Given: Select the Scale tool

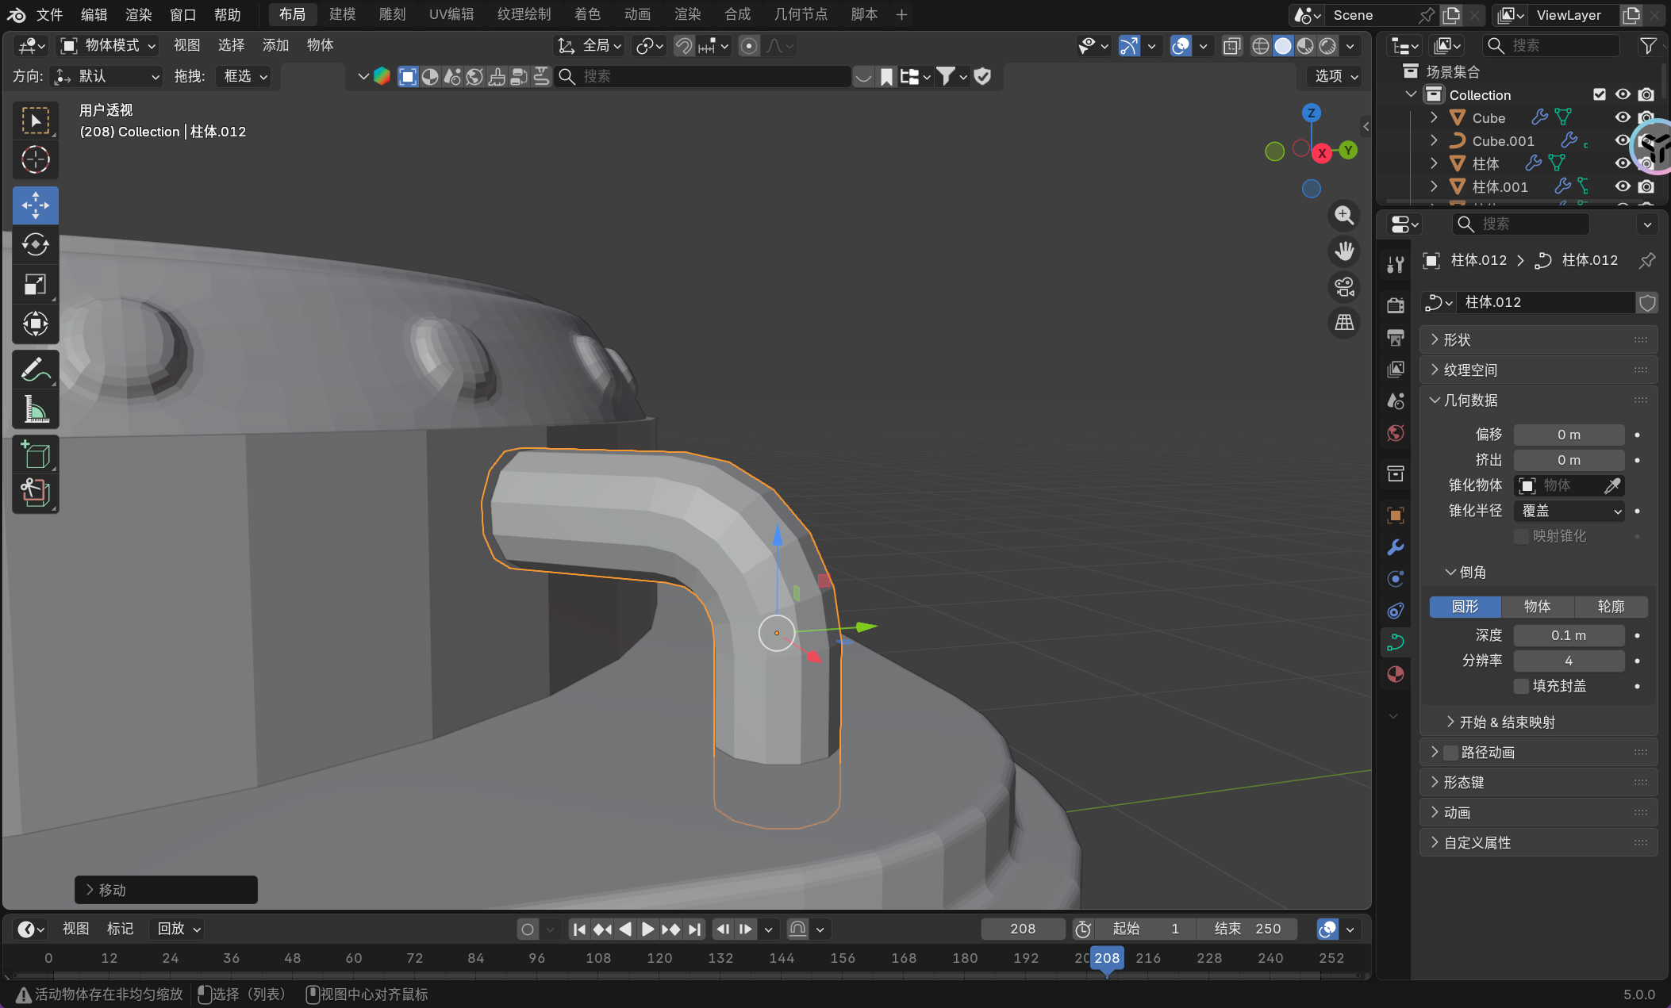Looking at the screenshot, I should [35, 284].
